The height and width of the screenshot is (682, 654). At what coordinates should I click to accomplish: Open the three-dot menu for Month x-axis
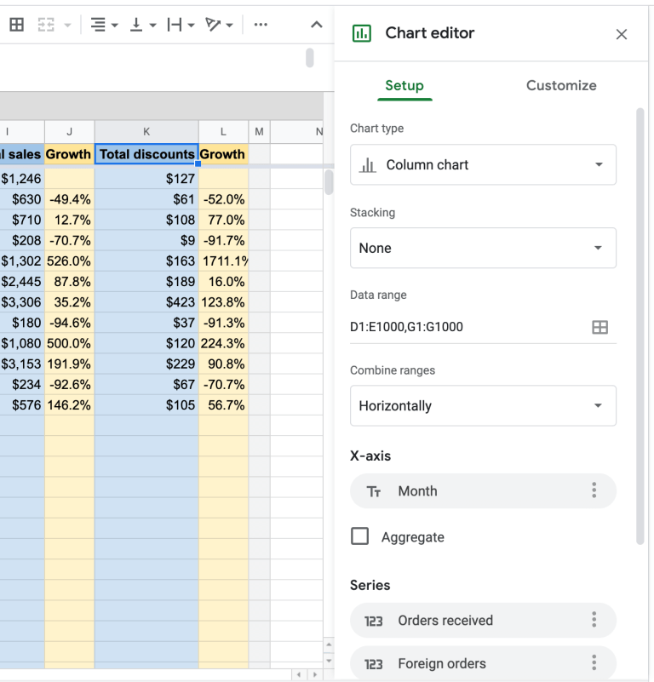click(x=594, y=490)
